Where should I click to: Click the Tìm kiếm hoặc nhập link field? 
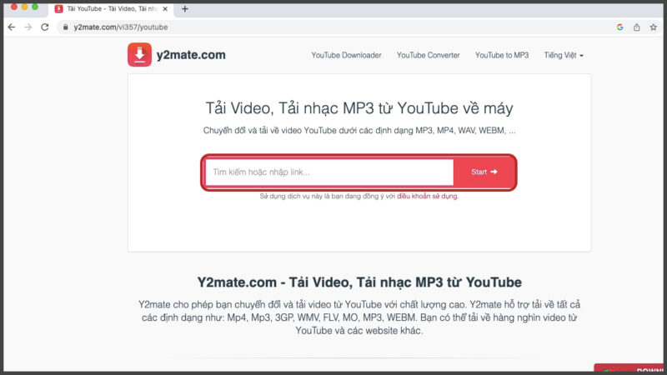point(329,172)
